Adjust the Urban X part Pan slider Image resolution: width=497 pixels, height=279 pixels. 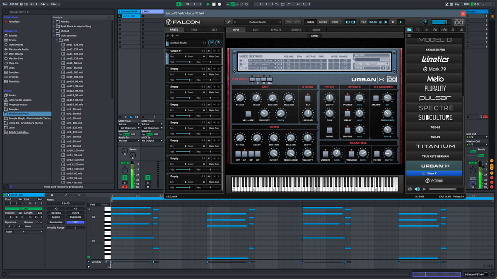210,62
